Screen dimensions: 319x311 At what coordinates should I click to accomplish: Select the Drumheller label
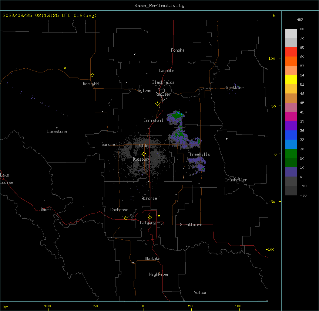click(x=236, y=180)
